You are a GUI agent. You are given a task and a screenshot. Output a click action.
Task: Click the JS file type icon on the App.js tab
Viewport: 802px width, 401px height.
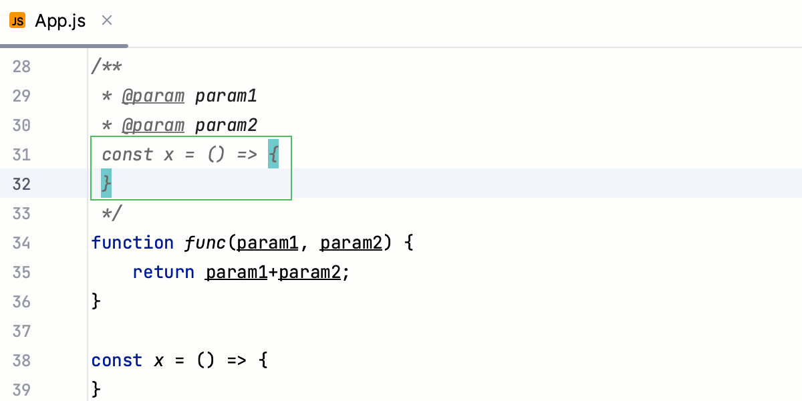pyautogui.click(x=17, y=20)
